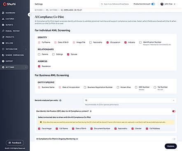Uncheck the Gender checkbox
Image resolution: width=182 pixels, height=151 pixels.
[133, 128]
